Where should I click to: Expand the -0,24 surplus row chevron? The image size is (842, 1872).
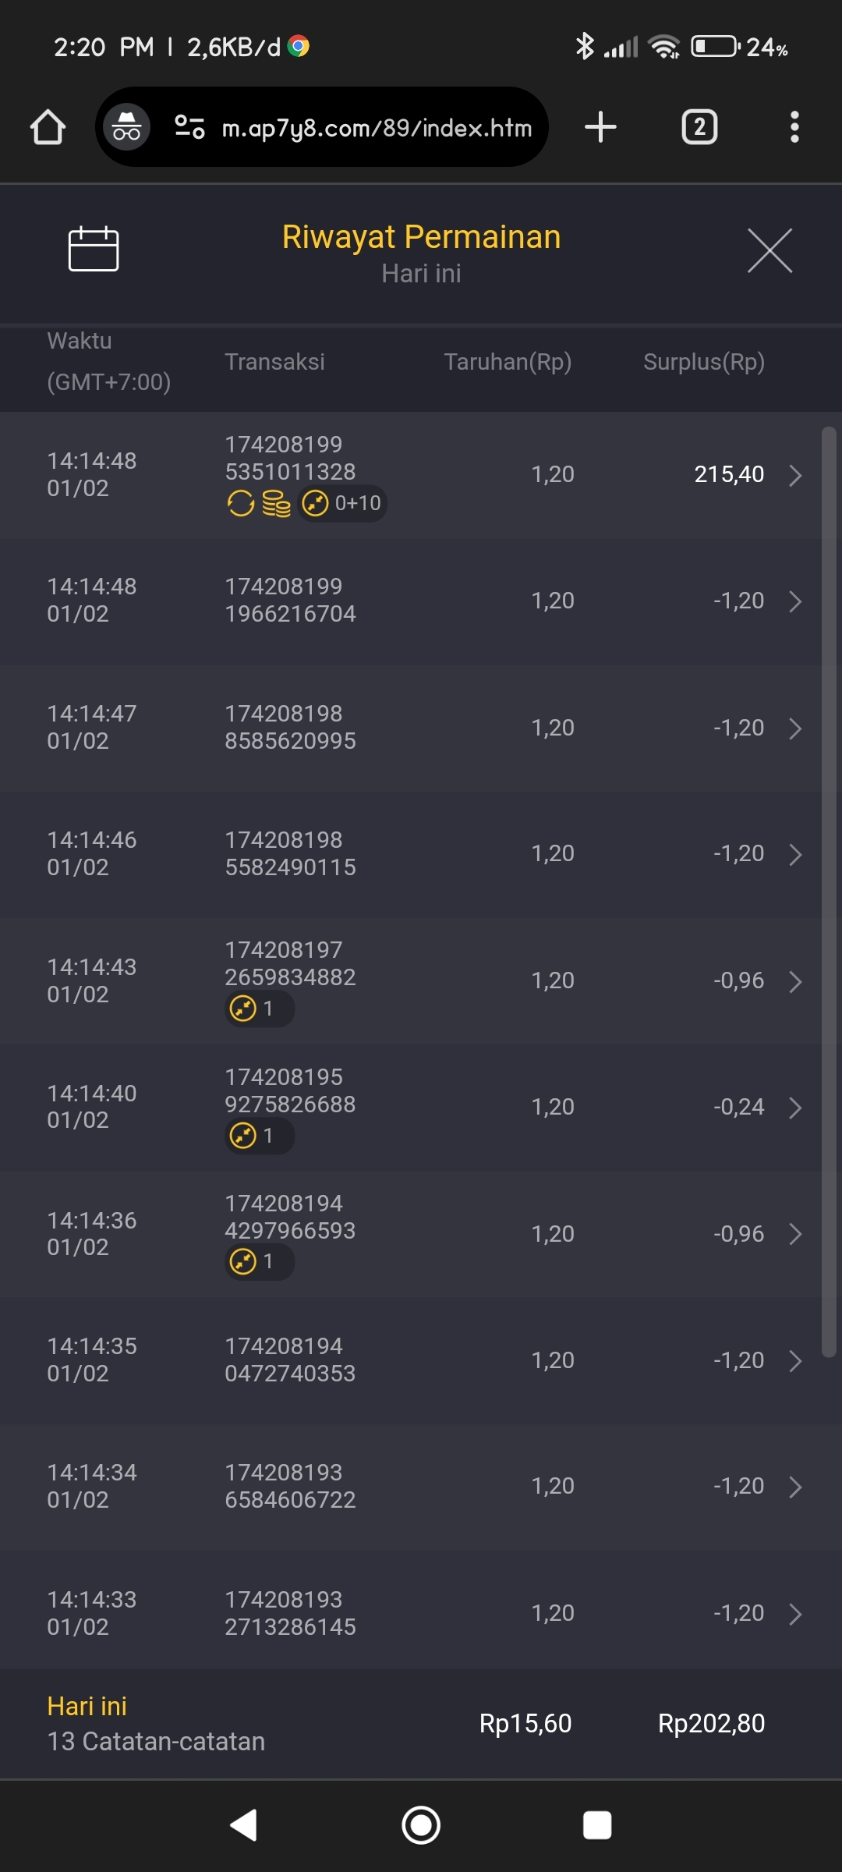pos(794,1108)
